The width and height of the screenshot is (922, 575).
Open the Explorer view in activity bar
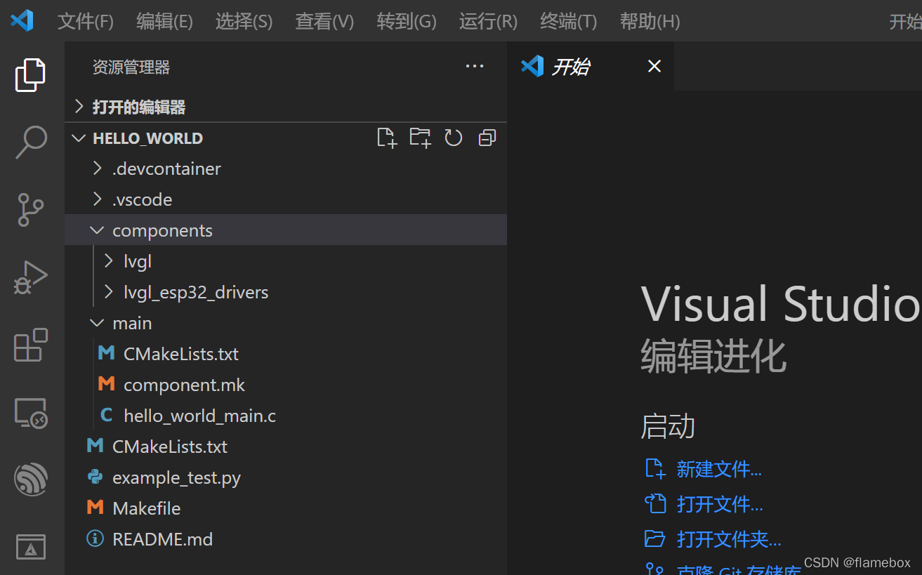pyautogui.click(x=31, y=75)
